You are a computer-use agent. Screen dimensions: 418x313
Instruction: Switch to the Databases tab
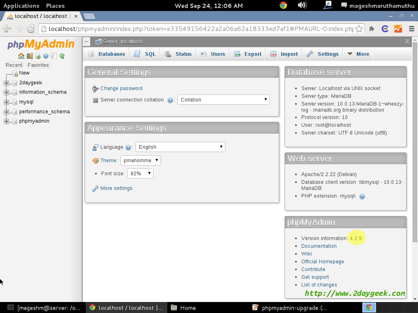107,54
